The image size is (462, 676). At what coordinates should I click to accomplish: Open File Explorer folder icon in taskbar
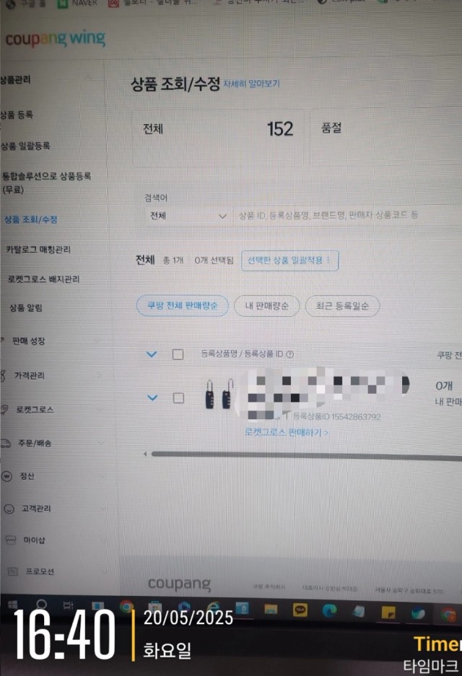tap(271, 609)
